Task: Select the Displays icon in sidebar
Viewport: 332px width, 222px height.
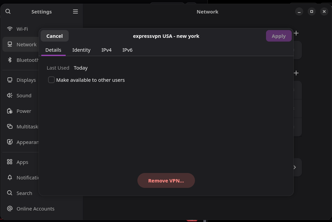Action: (x=10, y=80)
